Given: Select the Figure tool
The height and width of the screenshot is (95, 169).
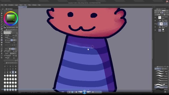Looking at the screenshot, I should (2, 47).
